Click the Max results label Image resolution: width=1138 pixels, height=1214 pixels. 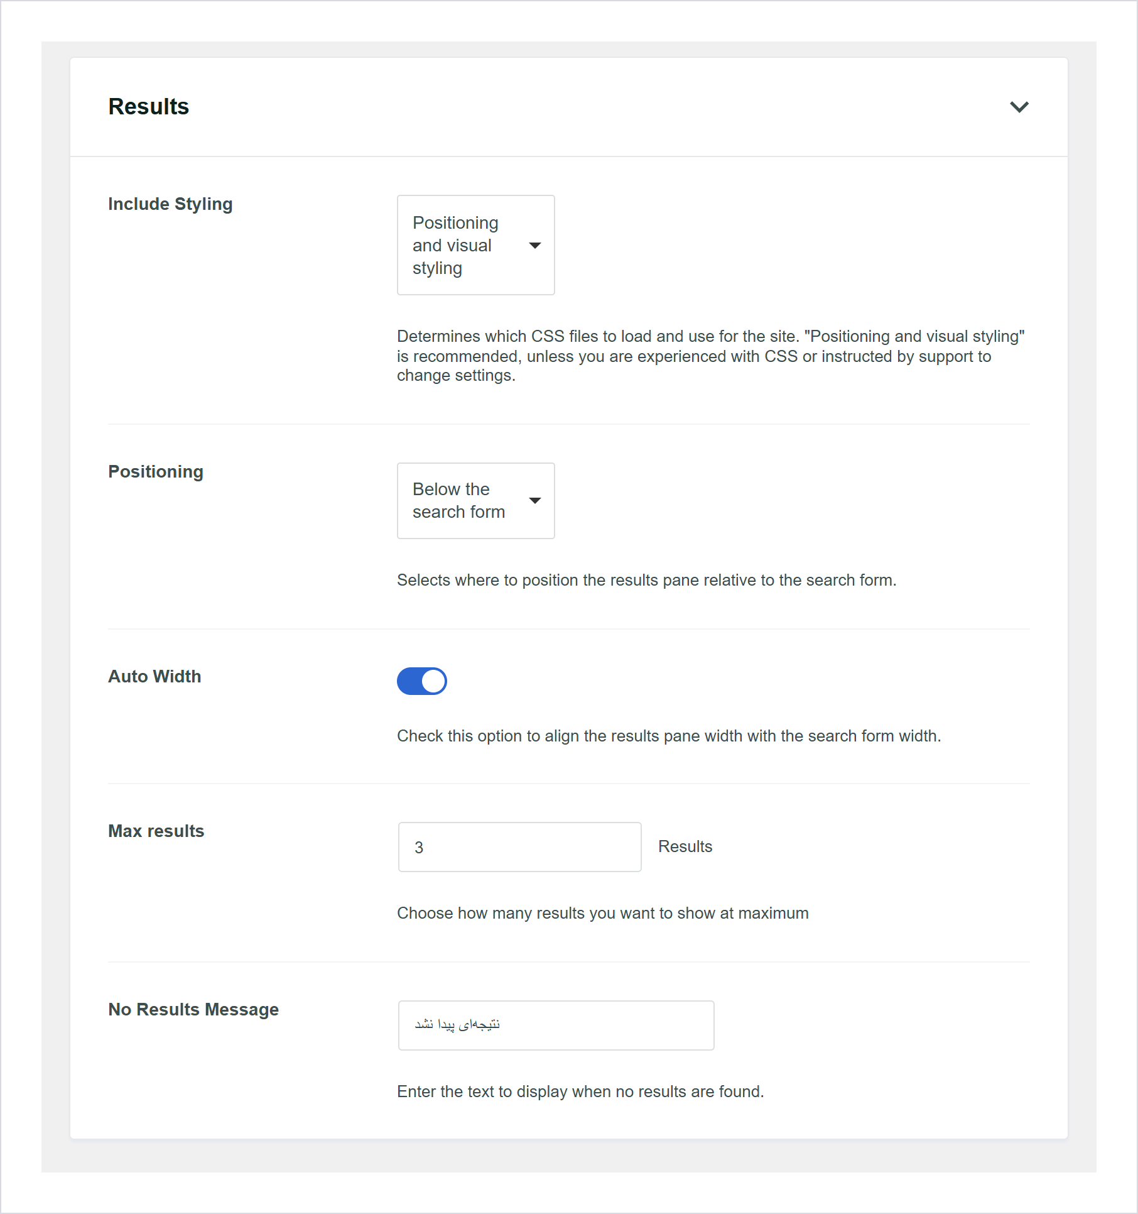[156, 831]
